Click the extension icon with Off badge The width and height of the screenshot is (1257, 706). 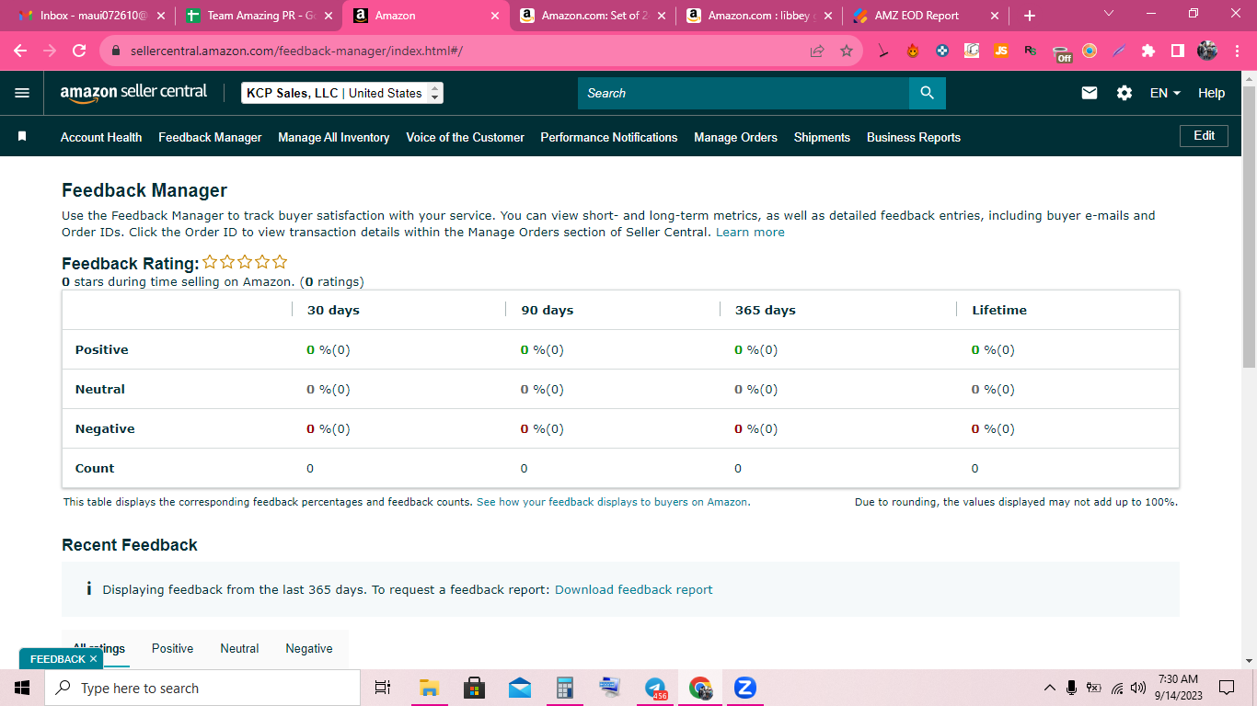[x=1062, y=52]
